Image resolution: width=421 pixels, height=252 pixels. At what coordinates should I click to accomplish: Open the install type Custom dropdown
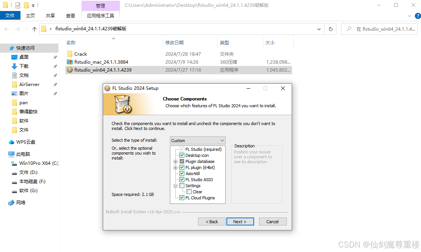pos(198,140)
